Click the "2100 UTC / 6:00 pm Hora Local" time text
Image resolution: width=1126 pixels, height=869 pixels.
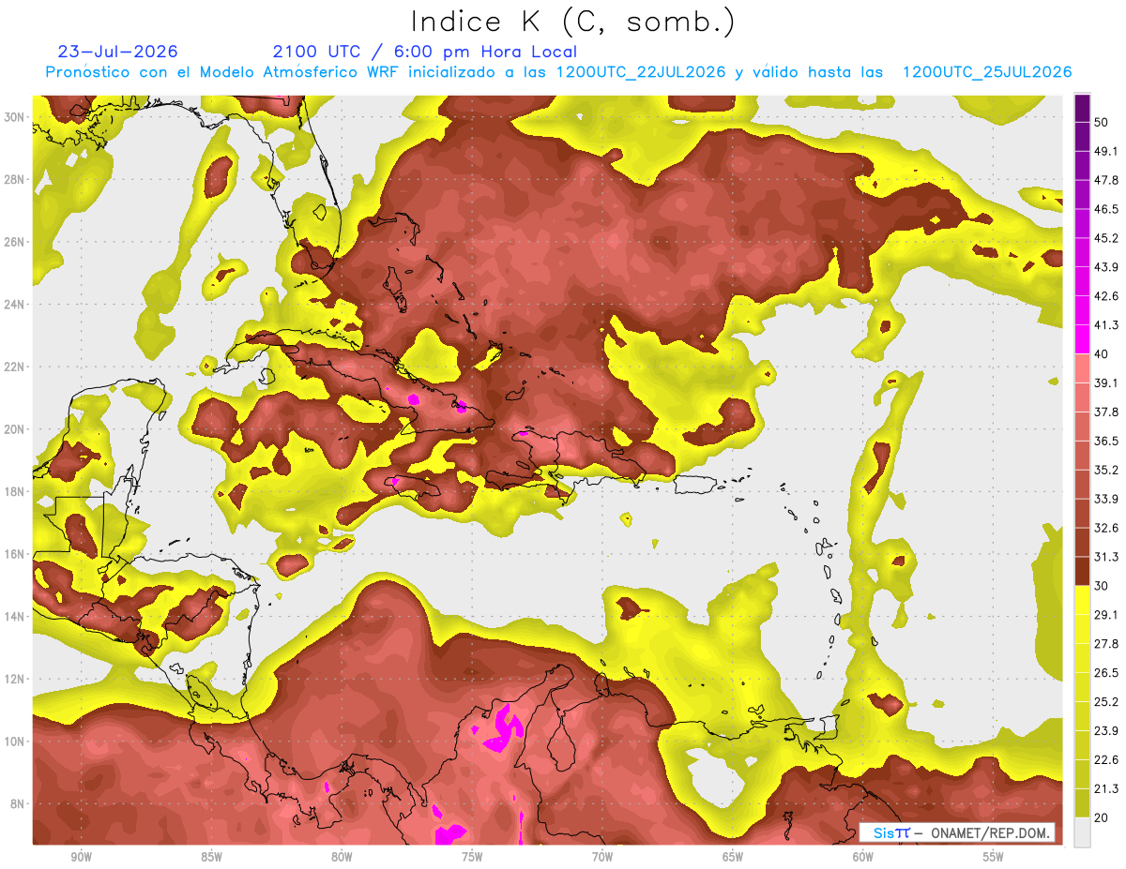point(425,52)
